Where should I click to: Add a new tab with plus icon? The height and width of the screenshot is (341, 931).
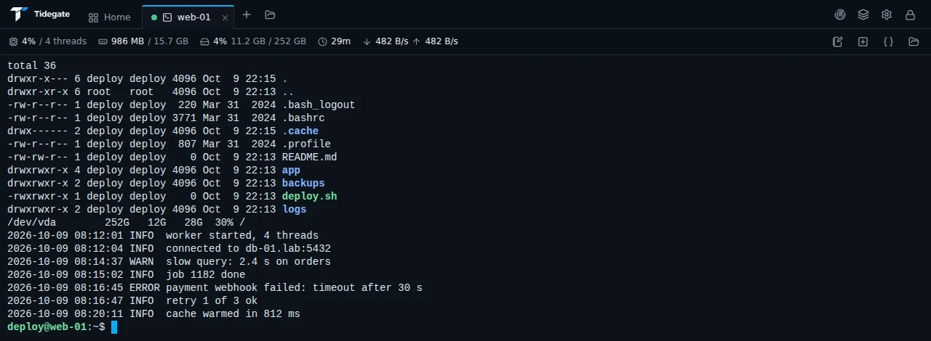point(247,15)
